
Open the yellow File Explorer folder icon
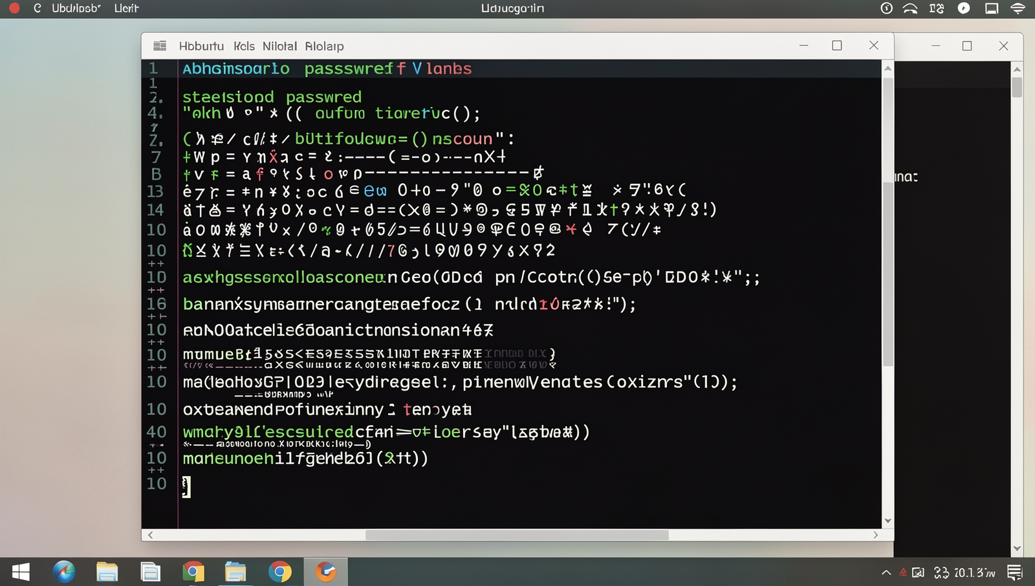coord(107,572)
